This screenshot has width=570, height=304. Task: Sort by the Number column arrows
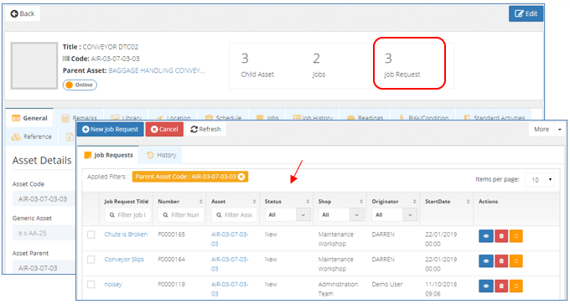pos(200,202)
